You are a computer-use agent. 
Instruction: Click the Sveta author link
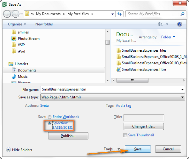coord(44,105)
